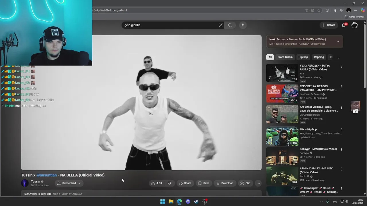This screenshot has width=367, height=206.
Task: Open options for Mix – Hip-hop
Action: click(341, 130)
